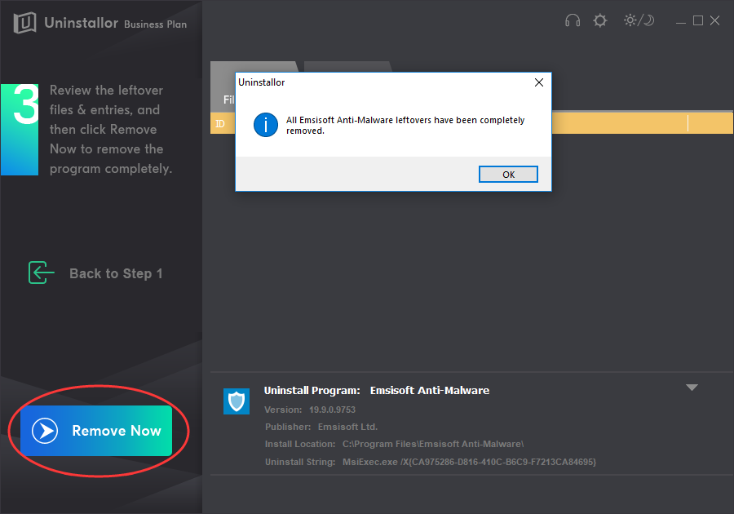Minimize the Uninstallor window
This screenshot has width=734, height=514.
tap(681, 21)
